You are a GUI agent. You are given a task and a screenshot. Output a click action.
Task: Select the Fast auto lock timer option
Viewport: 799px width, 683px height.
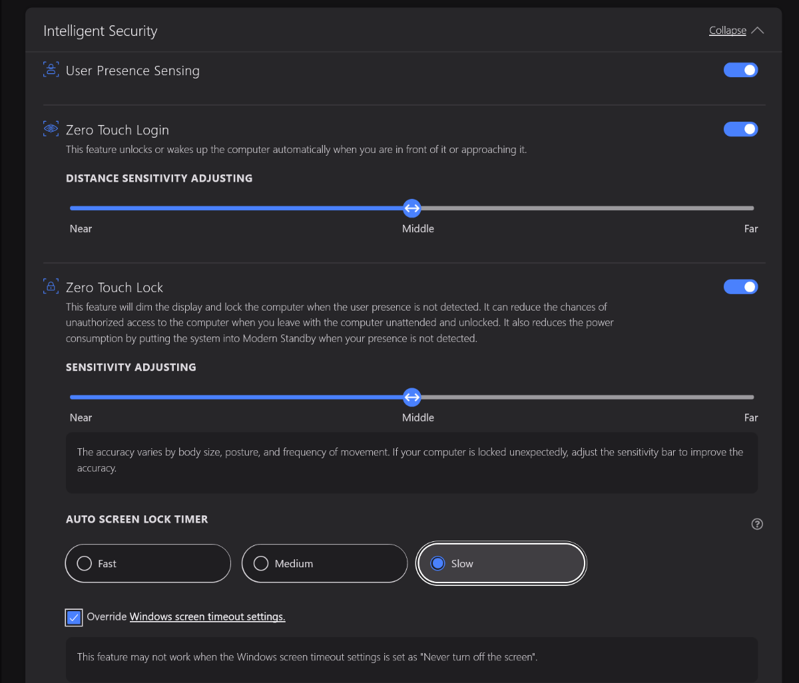[x=148, y=563]
